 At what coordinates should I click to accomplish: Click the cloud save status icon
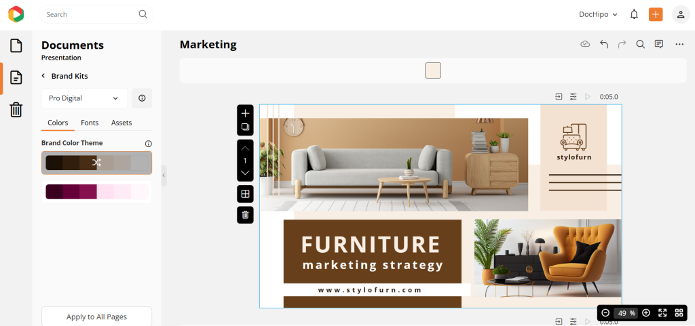pos(585,44)
